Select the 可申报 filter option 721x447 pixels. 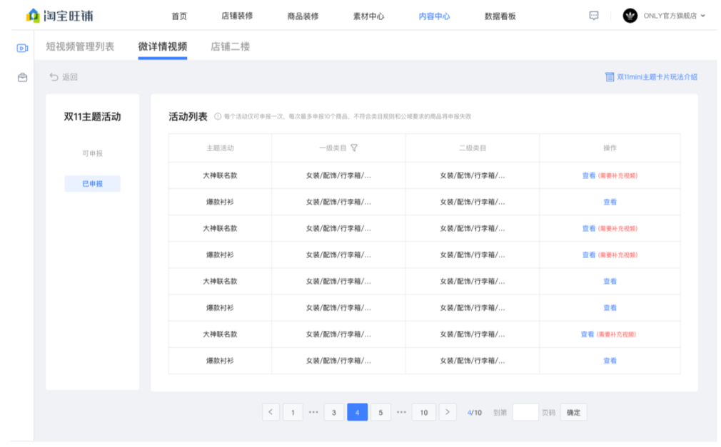(x=92, y=153)
